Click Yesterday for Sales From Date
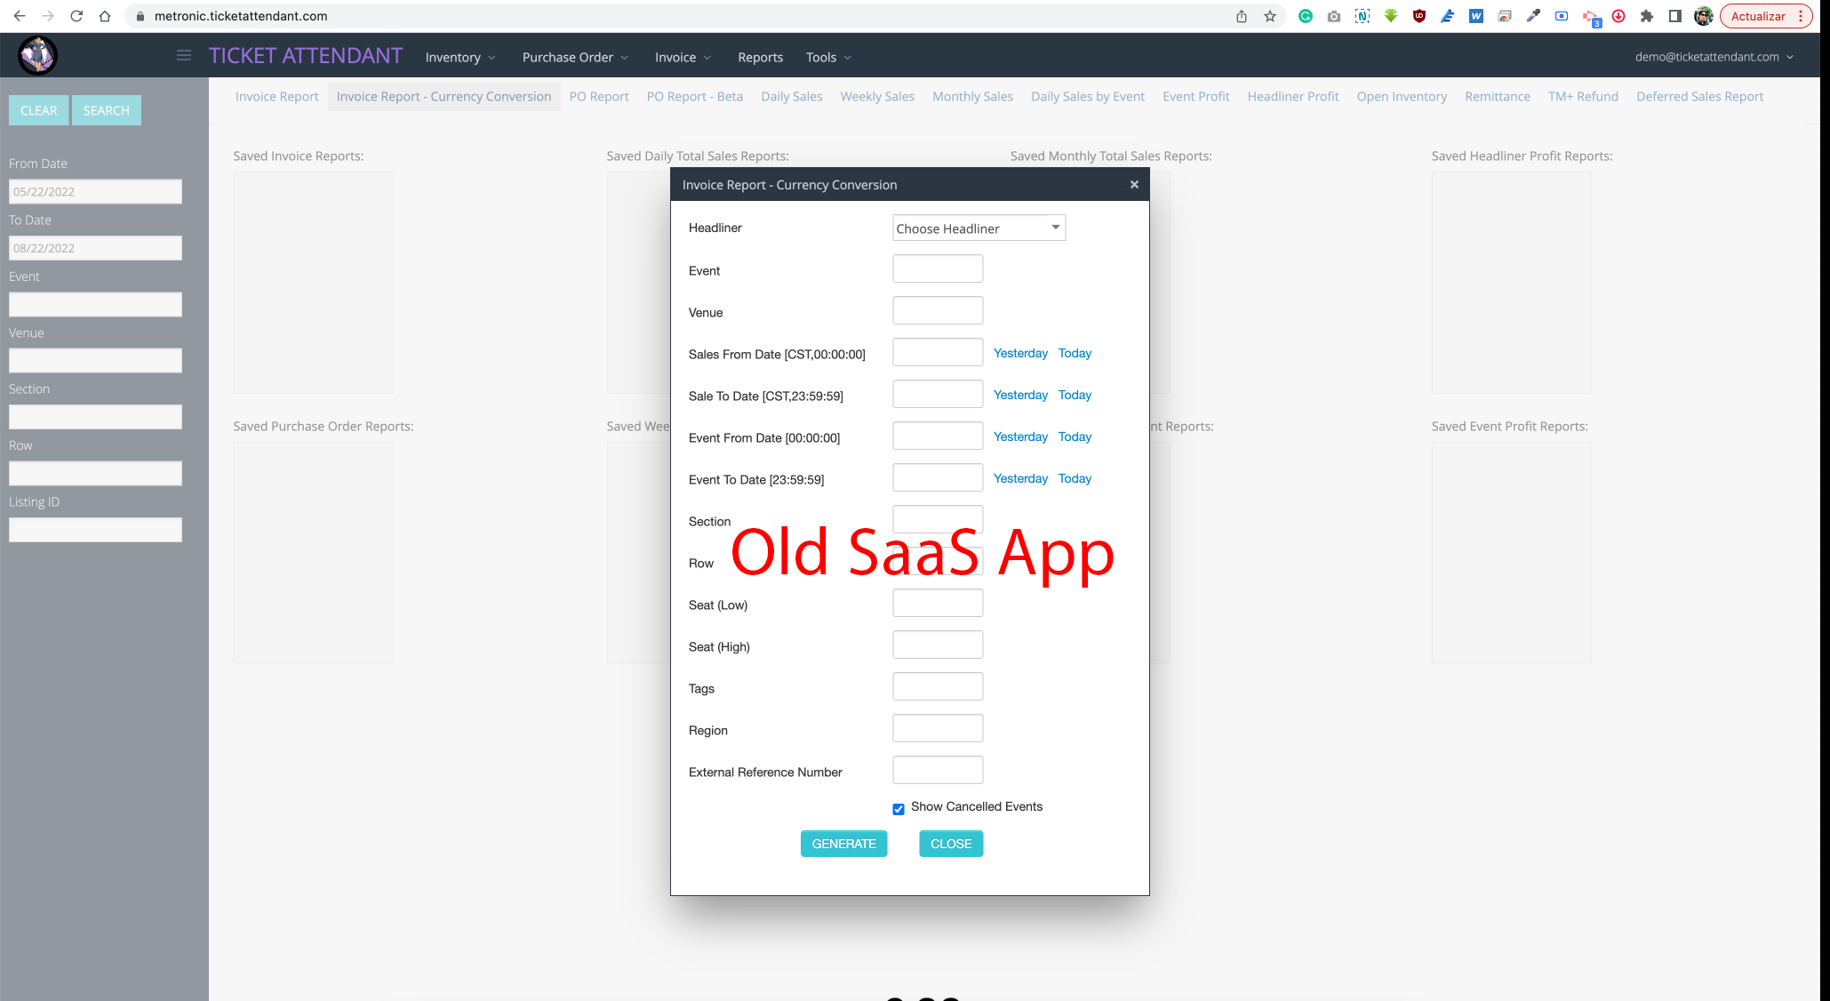This screenshot has height=1001, width=1830. pyautogui.click(x=1020, y=353)
